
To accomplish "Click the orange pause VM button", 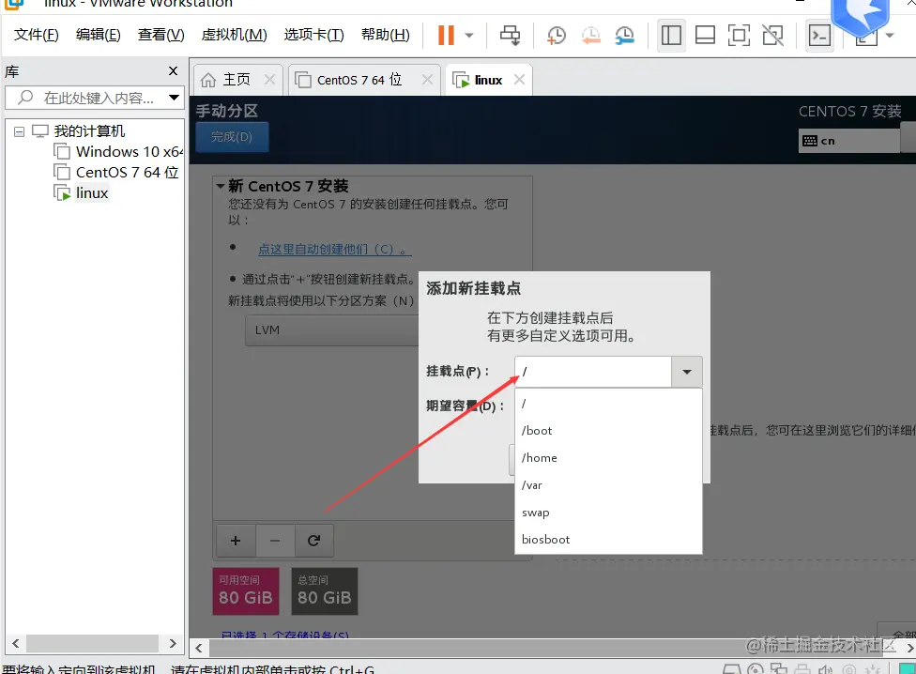I will tap(446, 35).
